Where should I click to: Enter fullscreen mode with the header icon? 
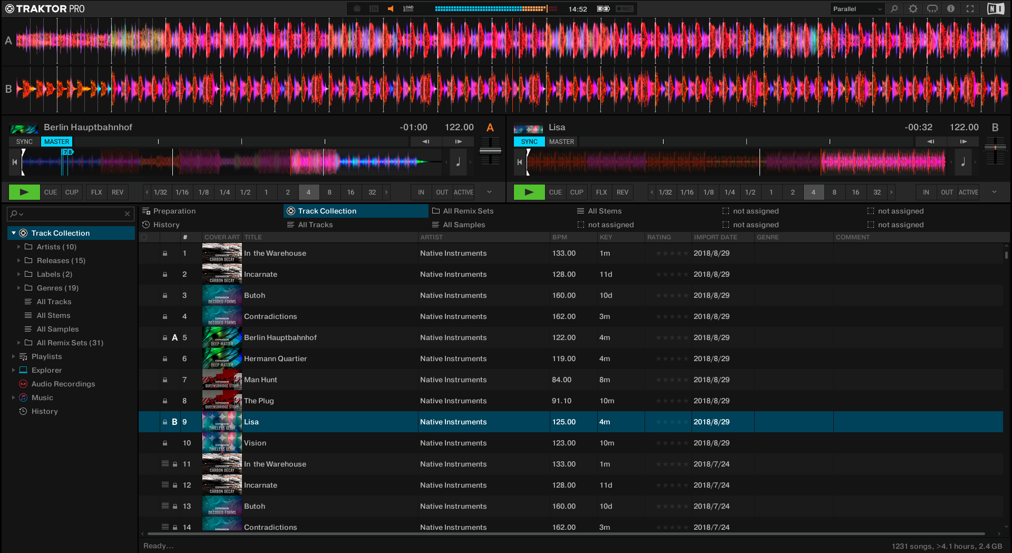(x=970, y=9)
